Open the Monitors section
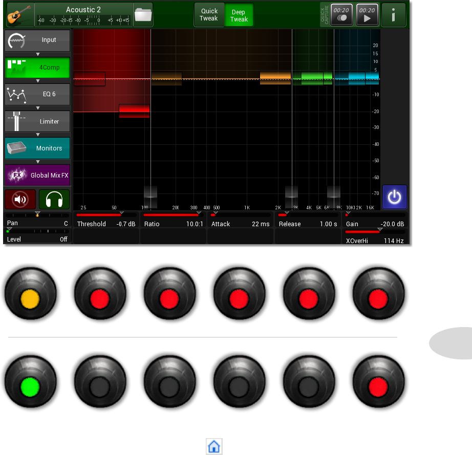This screenshot has width=472, height=455. click(37, 148)
